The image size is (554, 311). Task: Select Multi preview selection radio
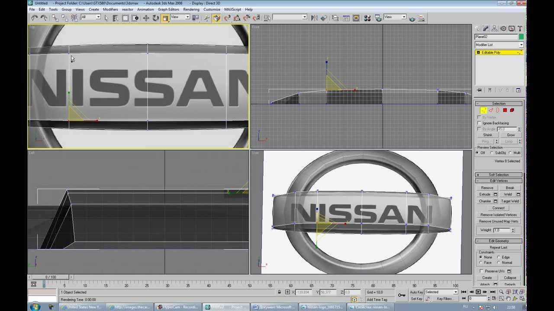pyautogui.click(x=511, y=153)
